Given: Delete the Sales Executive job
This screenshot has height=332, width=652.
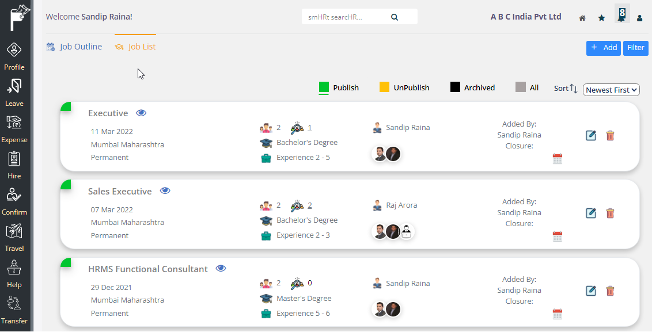Looking at the screenshot, I should click(x=610, y=213).
